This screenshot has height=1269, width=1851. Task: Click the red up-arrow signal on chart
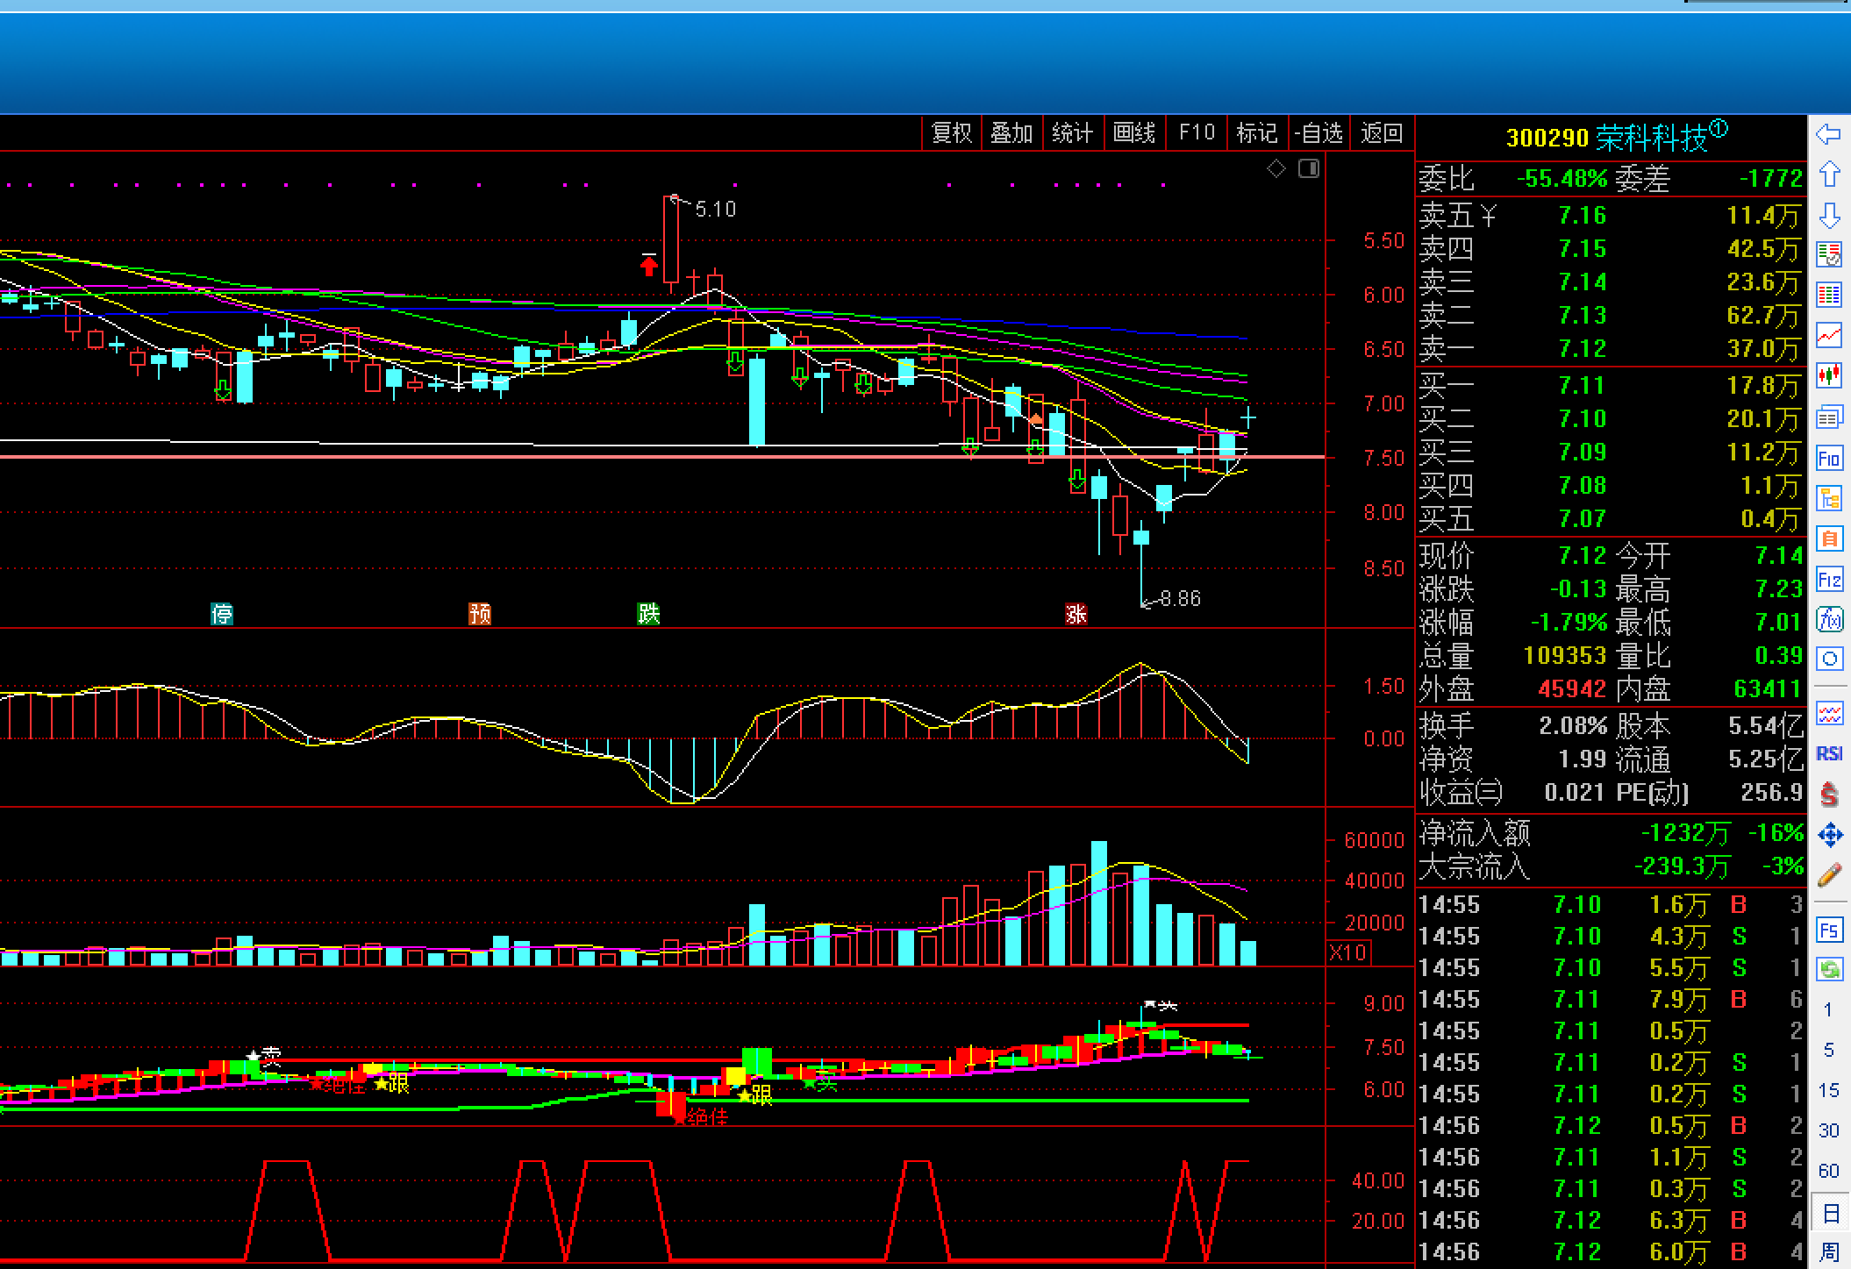pyautogui.click(x=649, y=264)
